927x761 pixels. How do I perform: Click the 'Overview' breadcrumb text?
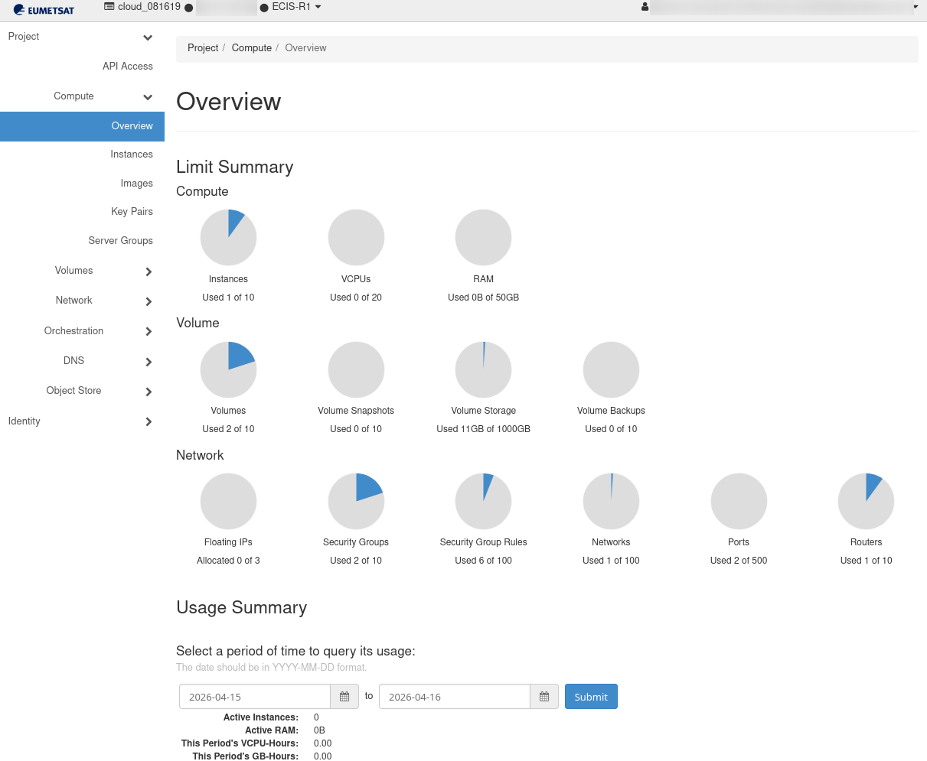pos(305,47)
